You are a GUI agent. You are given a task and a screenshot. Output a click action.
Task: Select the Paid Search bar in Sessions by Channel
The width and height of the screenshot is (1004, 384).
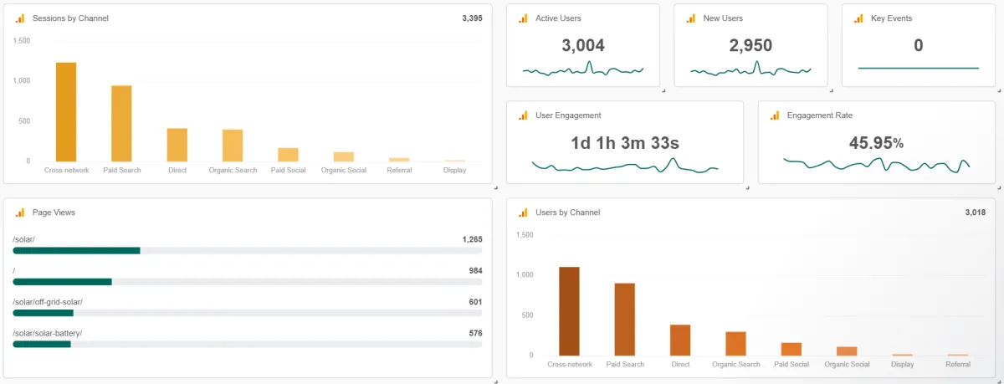pos(121,124)
